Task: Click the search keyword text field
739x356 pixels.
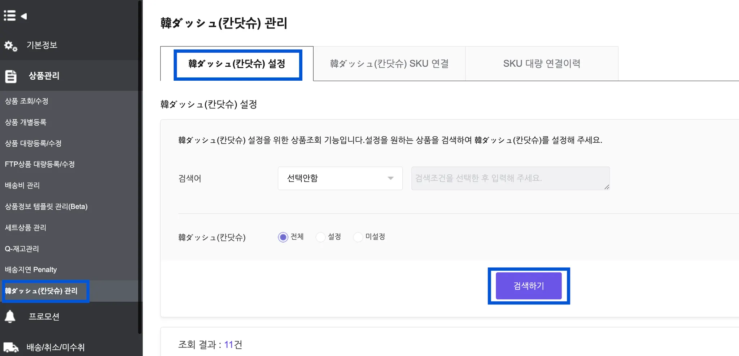Action: [x=510, y=178]
